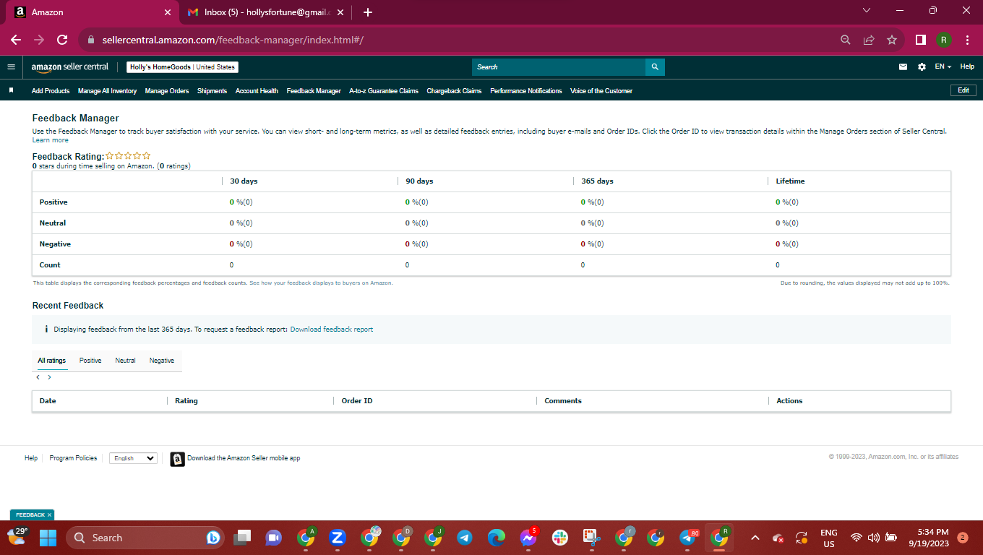The width and height of the screenshot is (983, 555).
Task: Click the Windows taskbar Search box
Action: [145, 538]
